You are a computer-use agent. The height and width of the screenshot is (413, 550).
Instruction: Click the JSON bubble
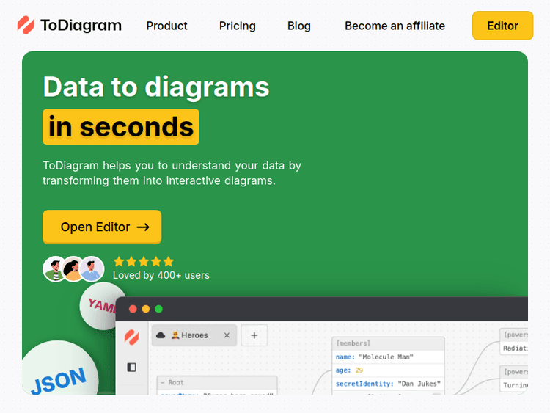59,368
